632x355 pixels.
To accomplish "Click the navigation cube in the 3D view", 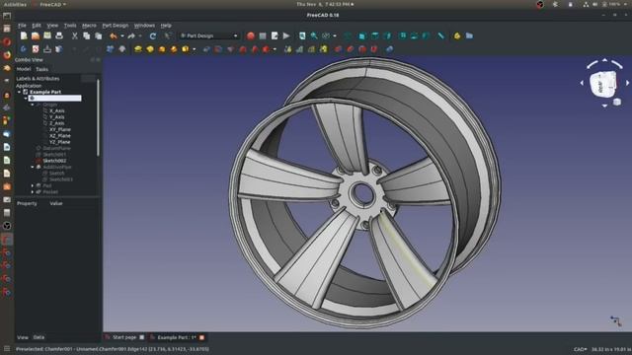I will point(603,84).
